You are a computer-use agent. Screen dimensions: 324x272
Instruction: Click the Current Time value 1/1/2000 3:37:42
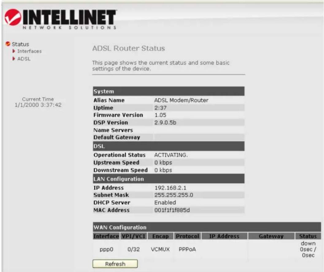38,105
